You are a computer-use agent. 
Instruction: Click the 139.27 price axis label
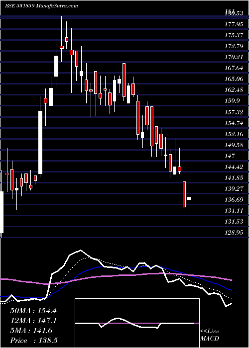(234, 189)
